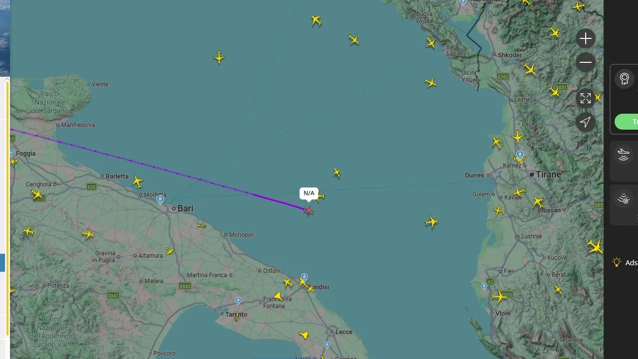Click the green Try button

627,122
